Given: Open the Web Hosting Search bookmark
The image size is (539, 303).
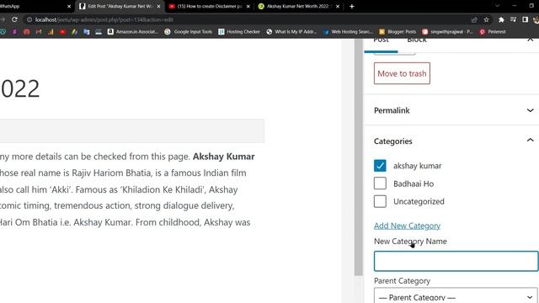Looking at the screenshot, I should coord(348,32).
